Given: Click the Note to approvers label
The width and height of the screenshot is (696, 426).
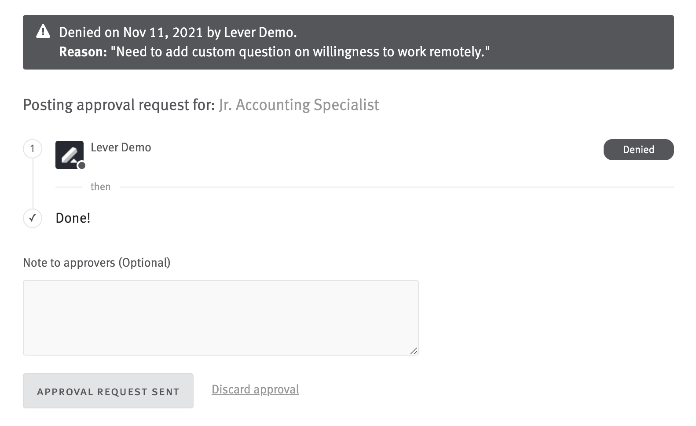Looking at the screenshot, I should click(97, 262).
